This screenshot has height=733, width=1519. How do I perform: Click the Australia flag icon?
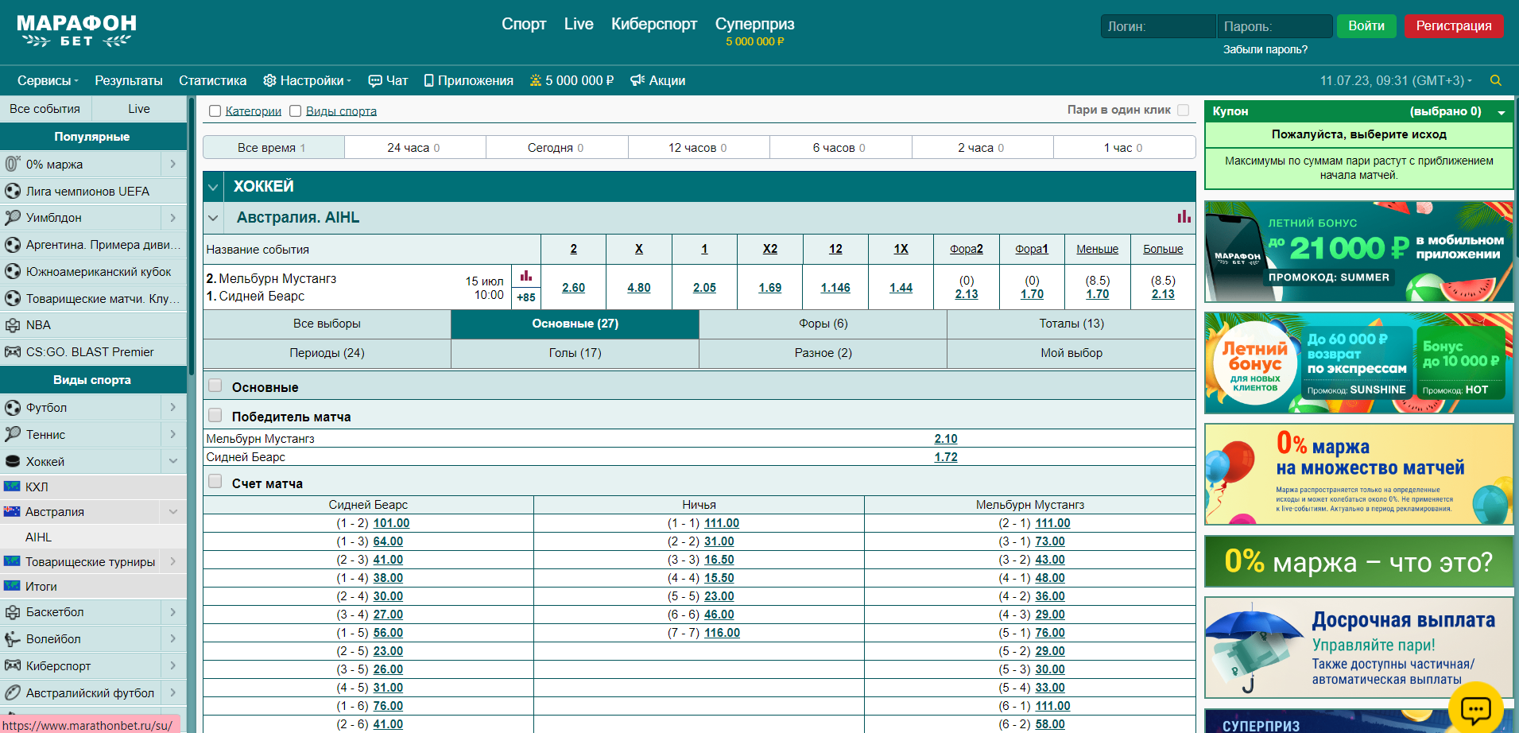click(12, 511)
